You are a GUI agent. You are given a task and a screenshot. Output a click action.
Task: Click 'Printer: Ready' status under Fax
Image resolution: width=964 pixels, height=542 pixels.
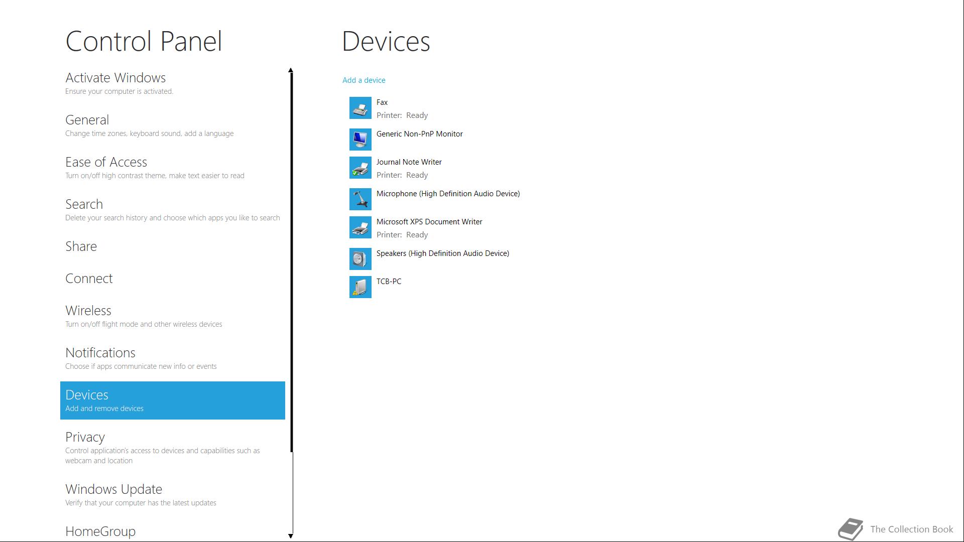tap(402, 115)
